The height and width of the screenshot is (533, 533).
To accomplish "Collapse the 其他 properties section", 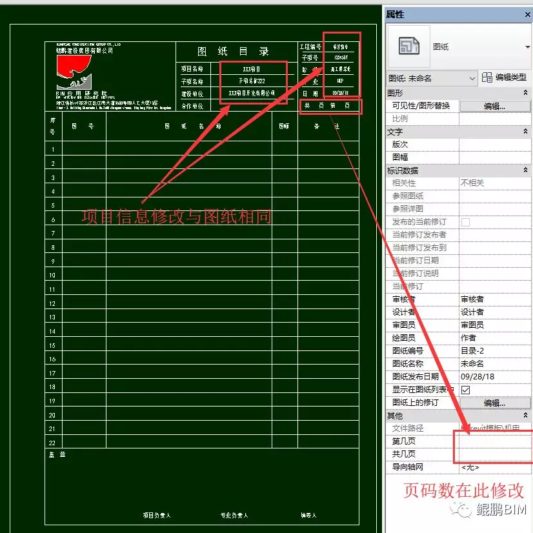I will click(526, 416).
